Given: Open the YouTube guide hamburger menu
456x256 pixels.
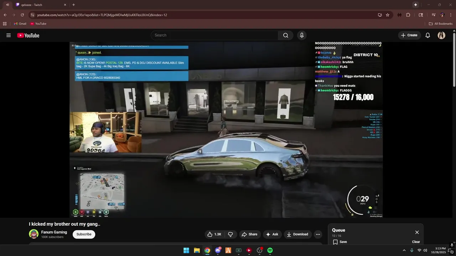Looking at the screenshot, I should pos(9,35).
